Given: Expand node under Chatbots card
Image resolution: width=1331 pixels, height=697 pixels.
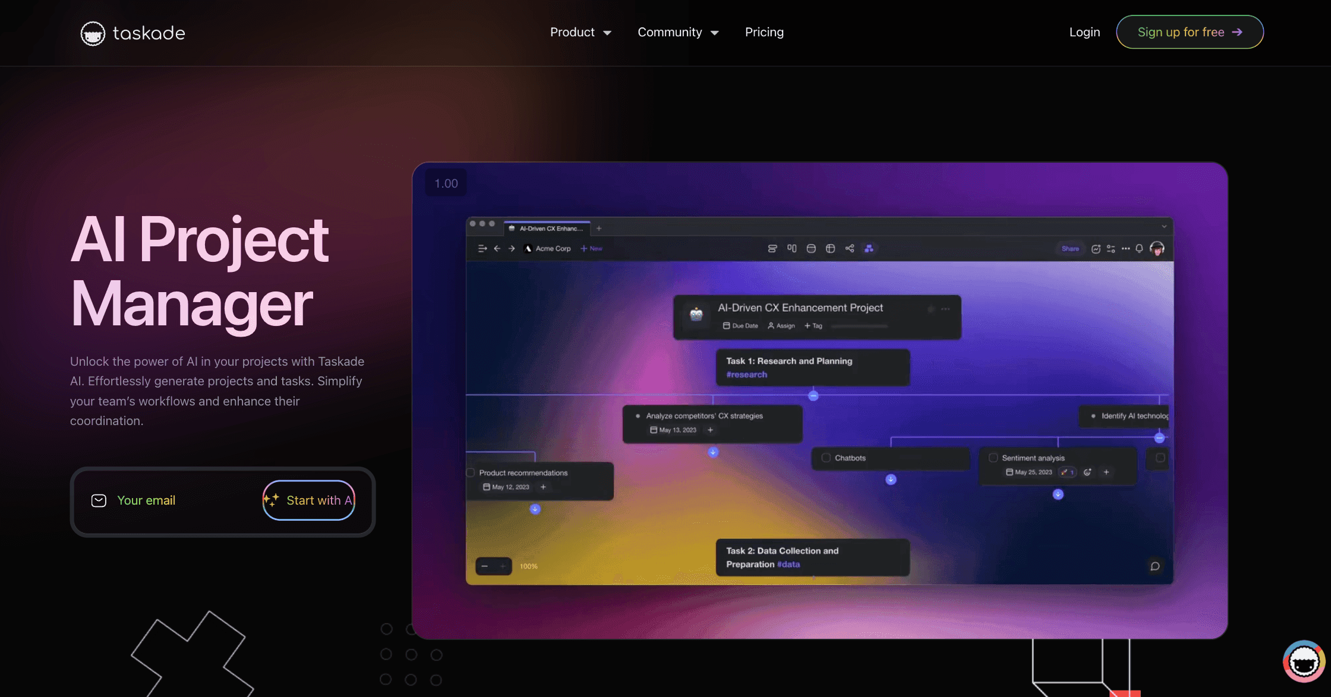Looking at the screenshot, I should 891,480.
